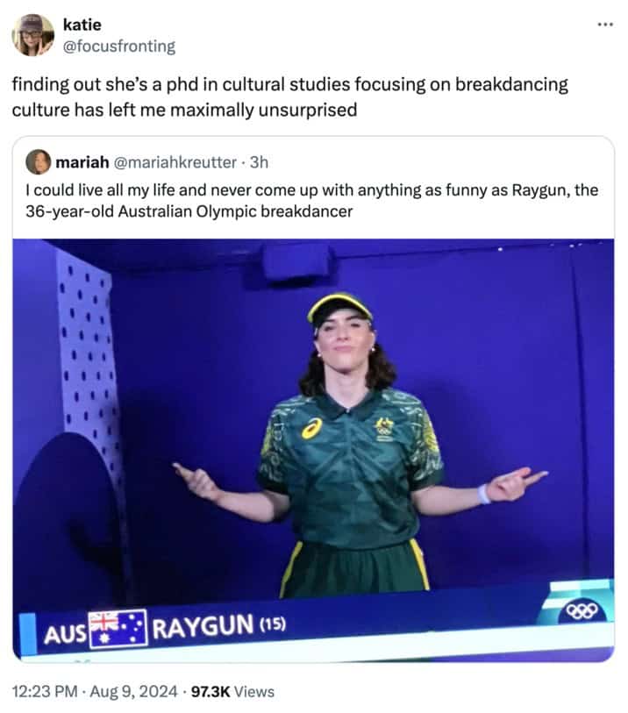Click katie's tweet text about phd
Screen dimensions: 628x713
(x=290, y=96)
